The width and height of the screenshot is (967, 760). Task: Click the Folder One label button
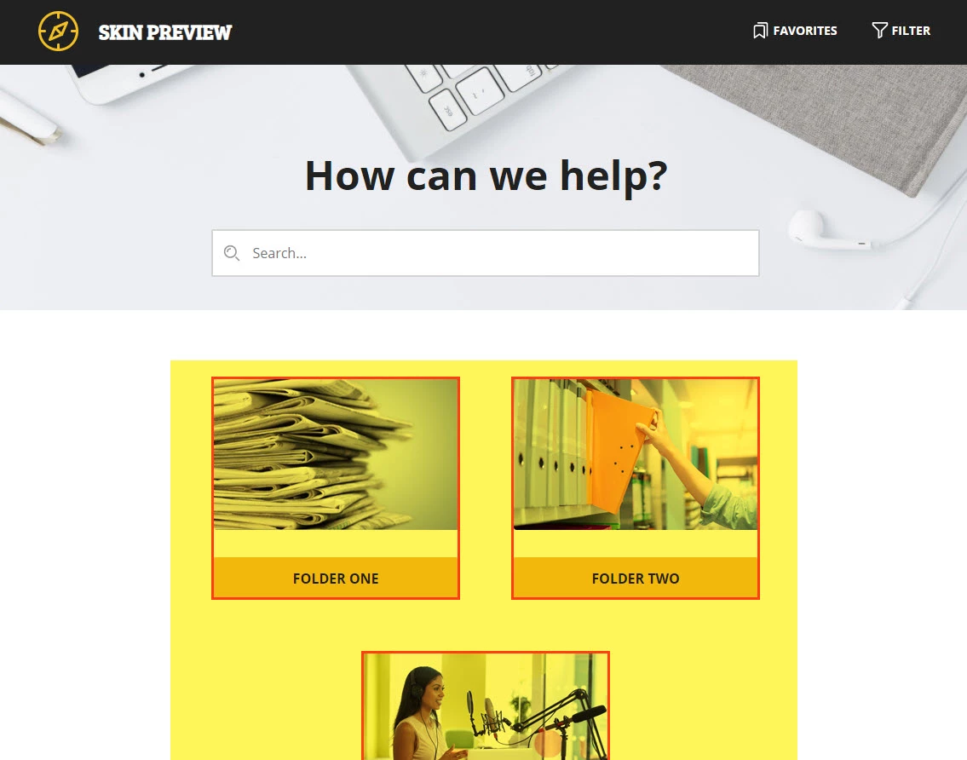tap(336, 578)
